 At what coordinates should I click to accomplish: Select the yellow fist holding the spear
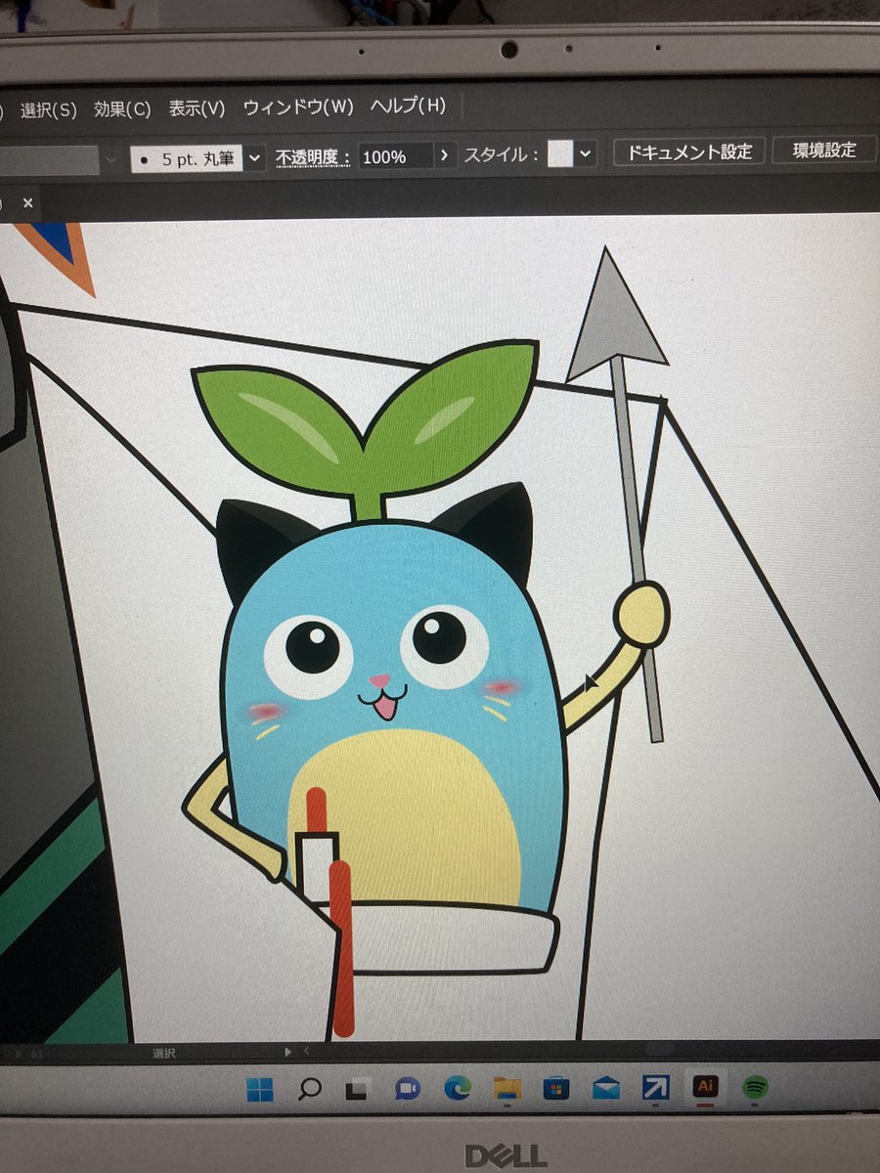[641, 614]
